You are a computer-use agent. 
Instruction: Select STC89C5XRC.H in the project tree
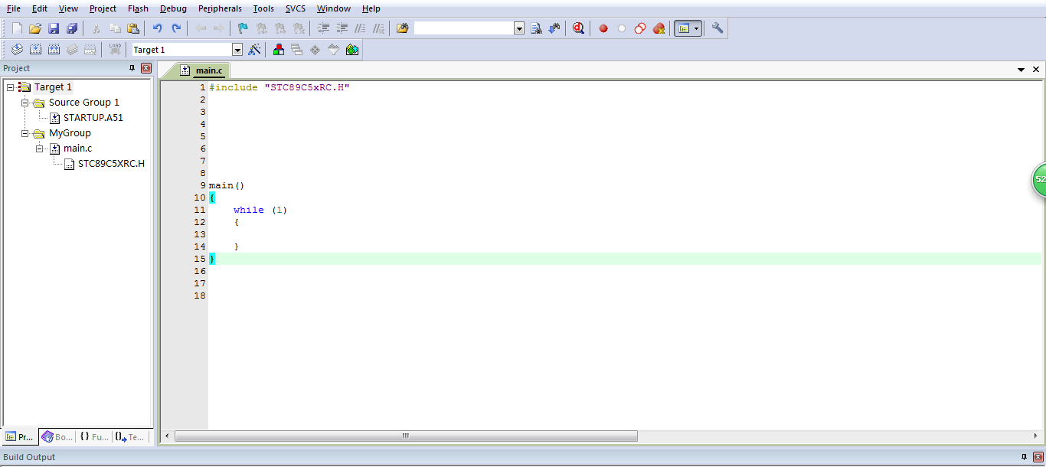[111, 164]
